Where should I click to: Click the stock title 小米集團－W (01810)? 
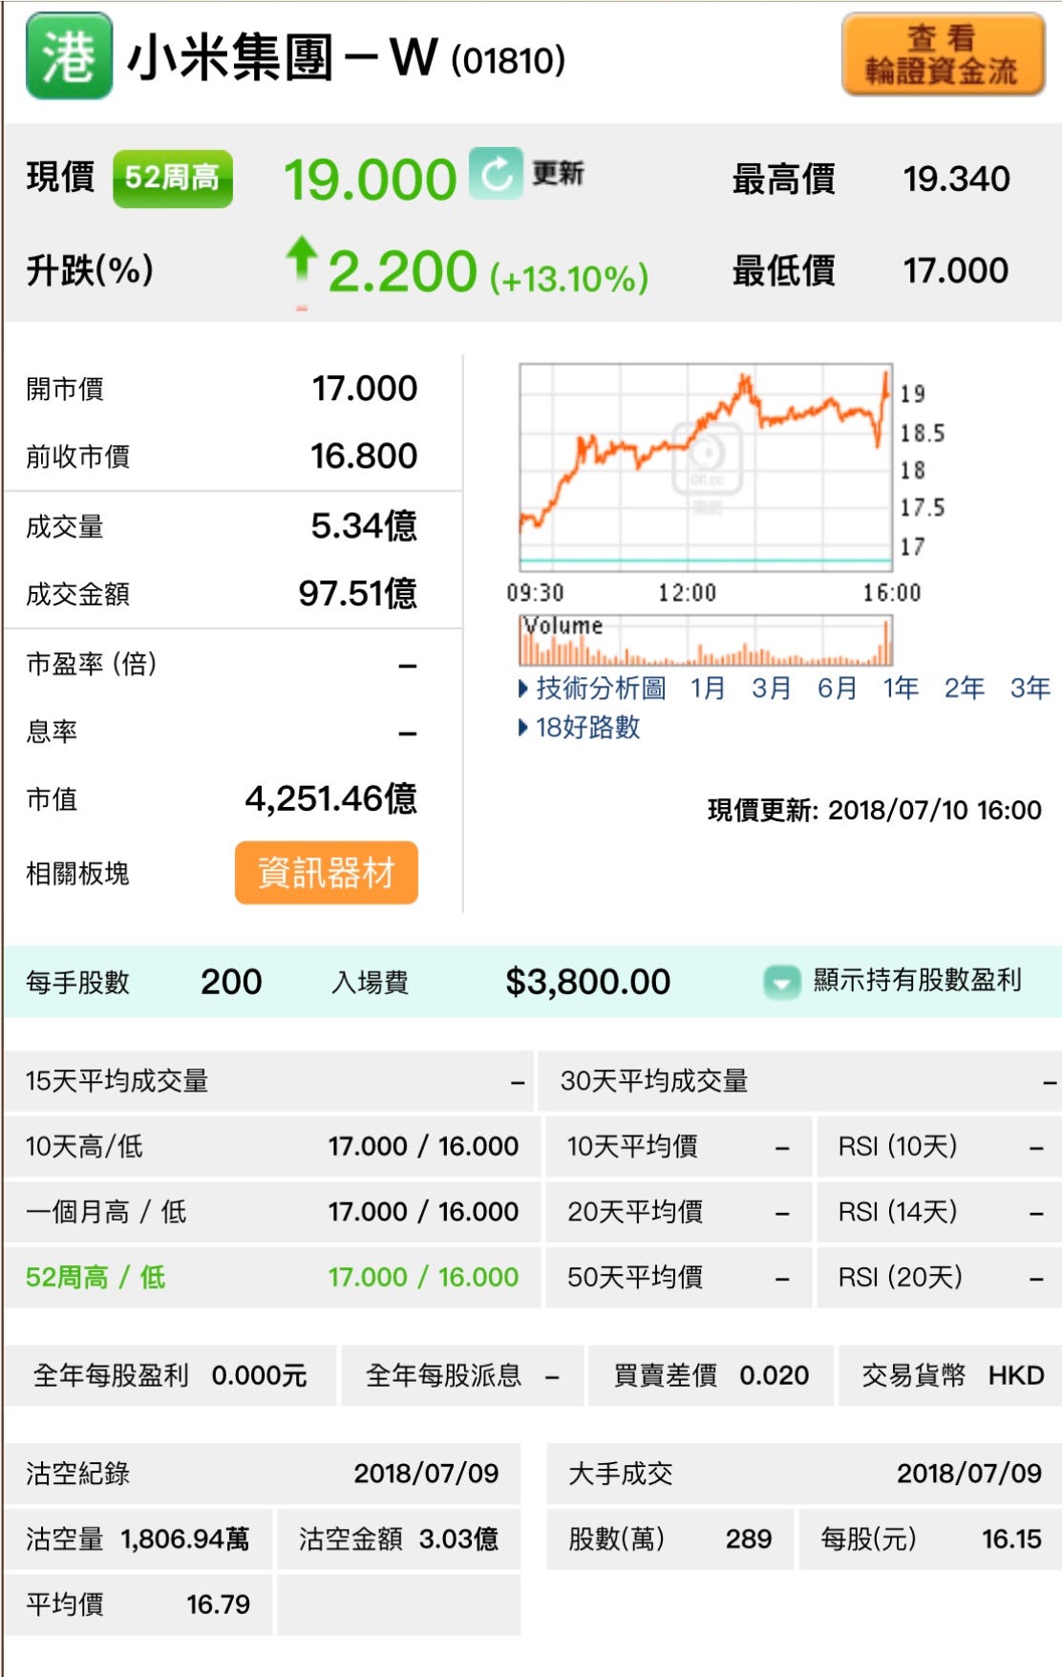(x=346, y=57)
